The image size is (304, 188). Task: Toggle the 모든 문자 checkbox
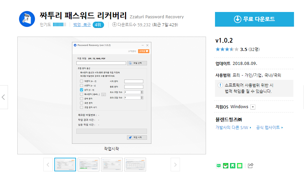click(81, 103)
